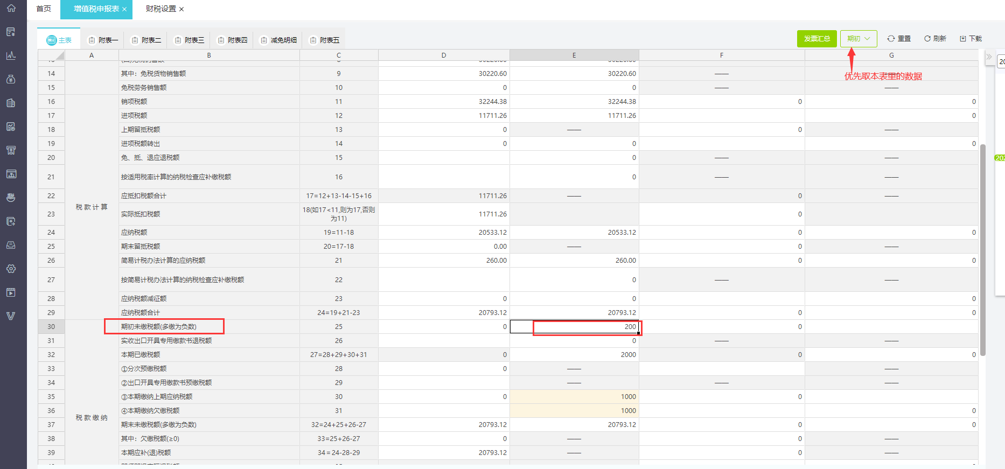Click the green 发票汇总 button

816,39
